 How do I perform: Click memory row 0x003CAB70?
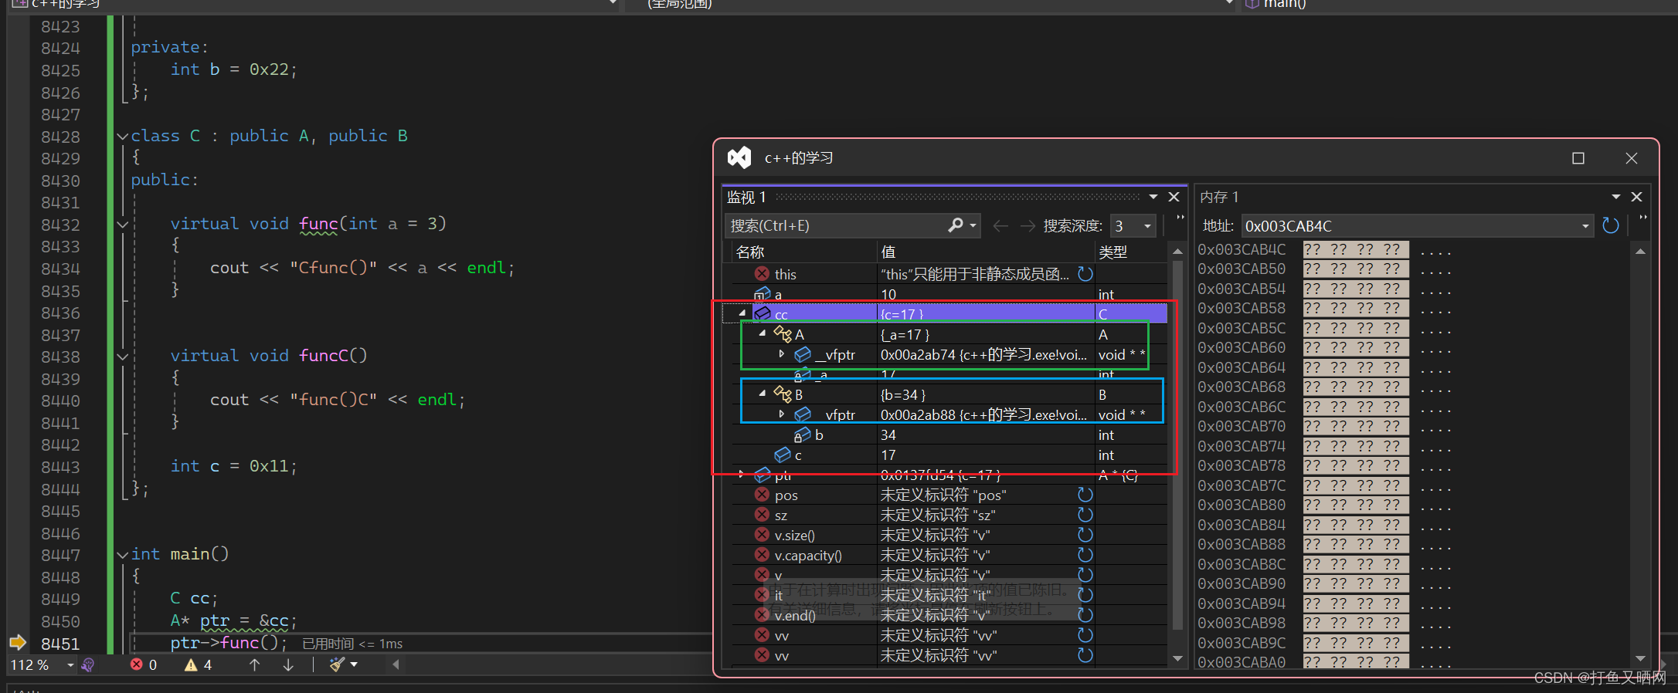point(1325,427)
